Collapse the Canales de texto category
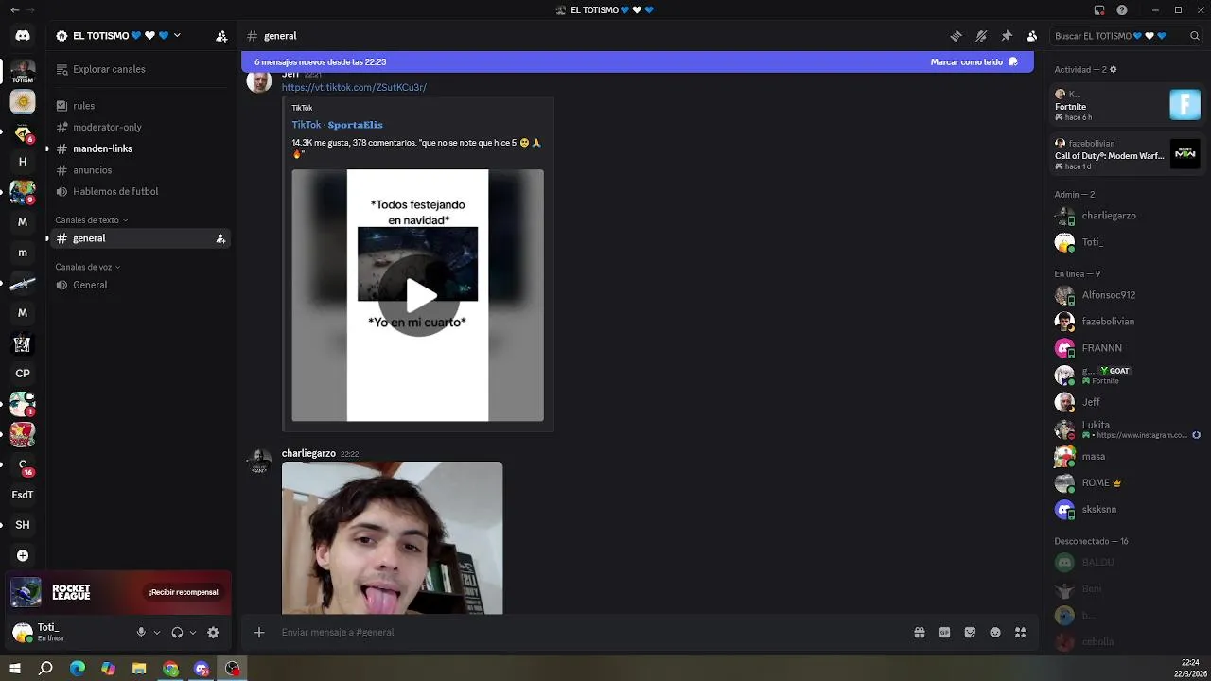The width and height of the screenshot is (1211, 681). (92, 220)
